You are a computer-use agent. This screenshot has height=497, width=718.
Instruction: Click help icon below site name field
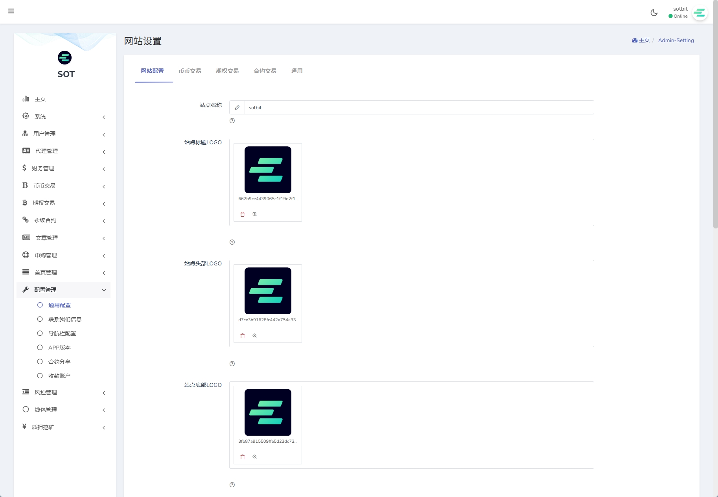[232, 121]
